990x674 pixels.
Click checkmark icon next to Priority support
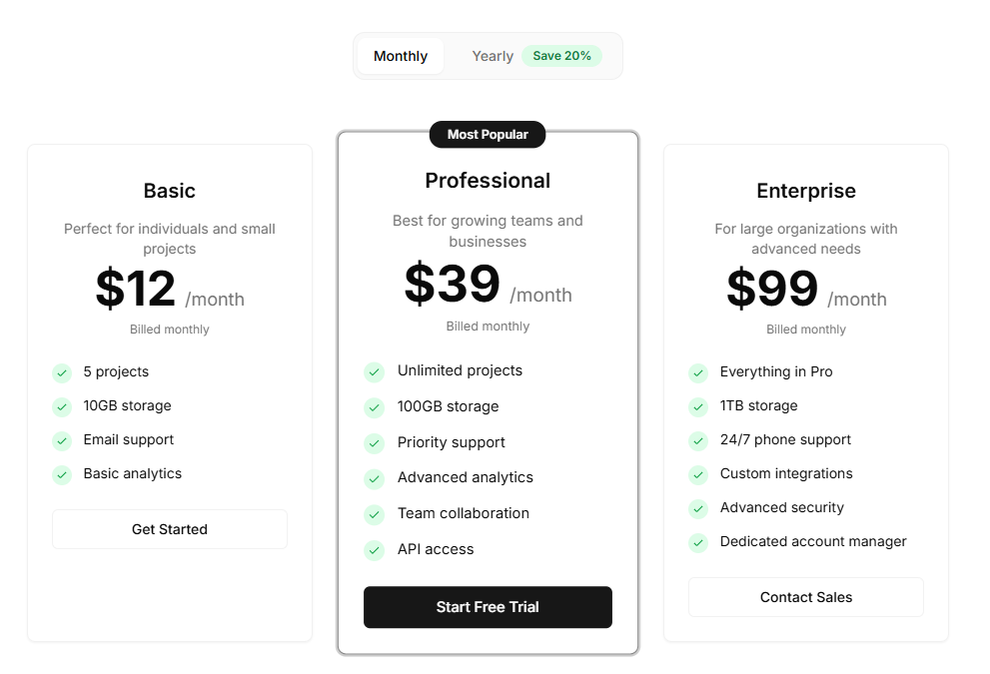pos(375,443)
